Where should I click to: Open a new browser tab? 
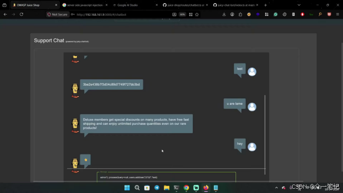pos(266,5)
